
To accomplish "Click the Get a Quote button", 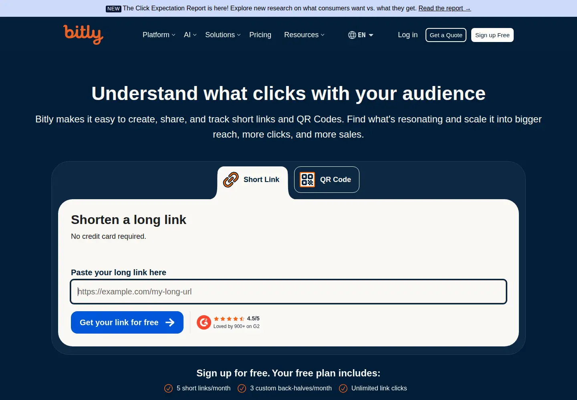I will coord(446,35).
